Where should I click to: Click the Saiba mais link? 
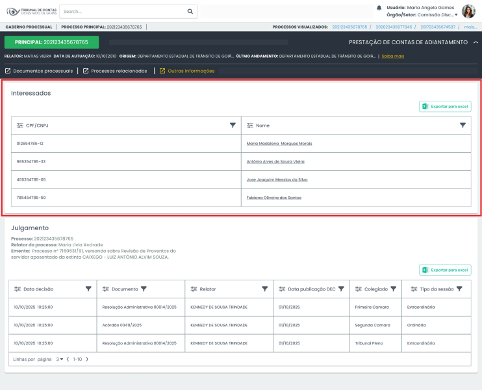point(393,57)
